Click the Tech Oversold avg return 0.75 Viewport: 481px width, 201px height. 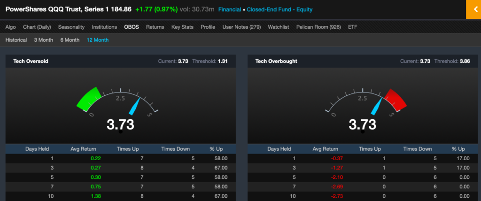pyautogui.click(x=96, y=186)
